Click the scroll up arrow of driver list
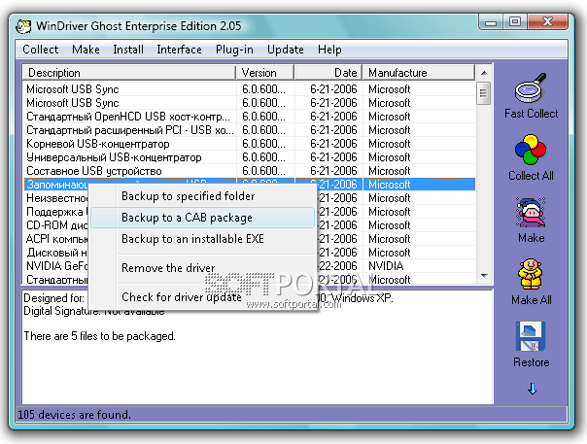Image resolution: width=587 pixels, height=444 pixels. (x=484, y=73)
